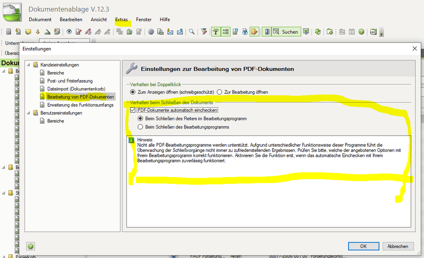Screen dimensions: 424x258
Task: Uncheck 'PDF-Dokumente automatisch einchecken'
Action: (x=133, y=110)
